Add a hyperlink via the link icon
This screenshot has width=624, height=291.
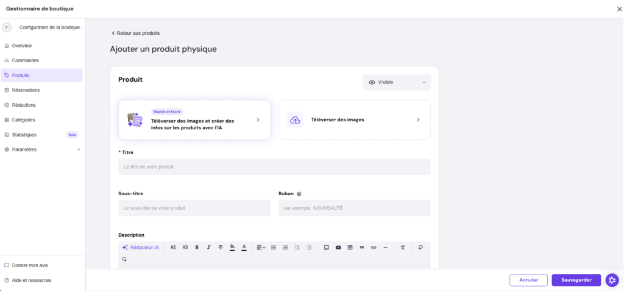click(x=374, y=247)
